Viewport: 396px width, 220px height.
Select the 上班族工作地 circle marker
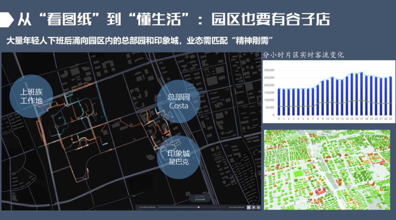[x=31, y=96]
